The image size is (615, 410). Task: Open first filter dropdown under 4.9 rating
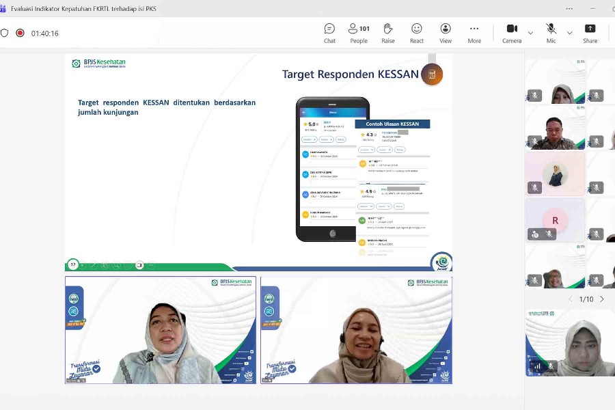tap(366, 206)
